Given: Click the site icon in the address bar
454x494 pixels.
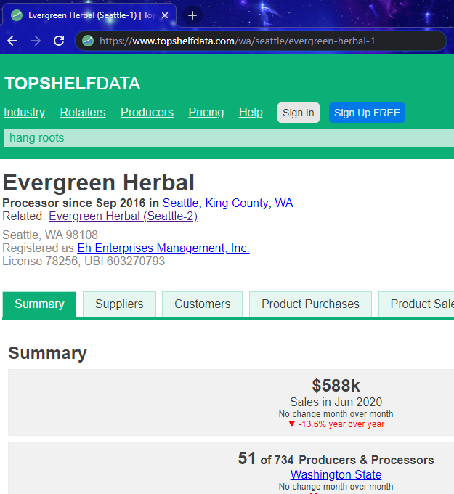Looking at the screenshot, I should point(88,41).
